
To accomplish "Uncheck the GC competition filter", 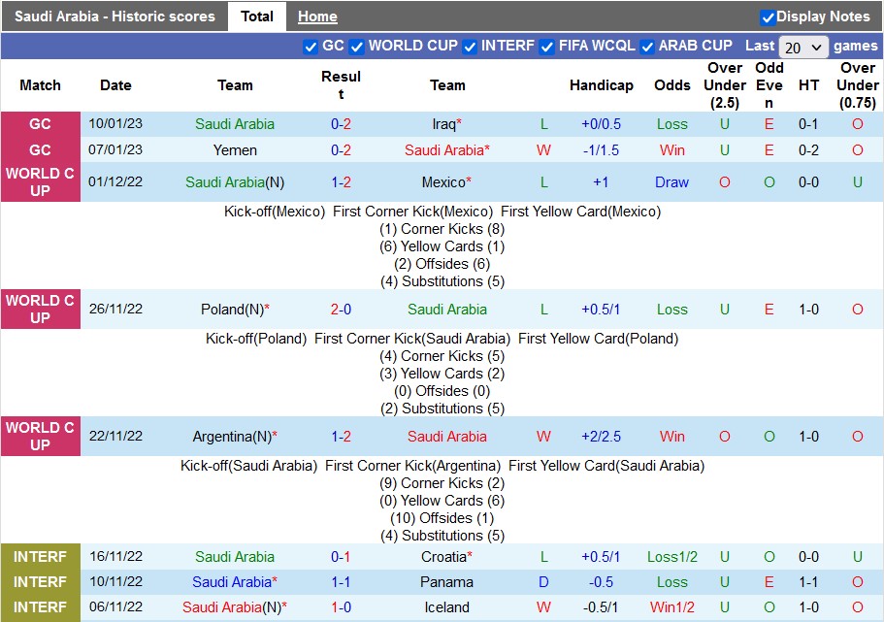I will (311, 47).
